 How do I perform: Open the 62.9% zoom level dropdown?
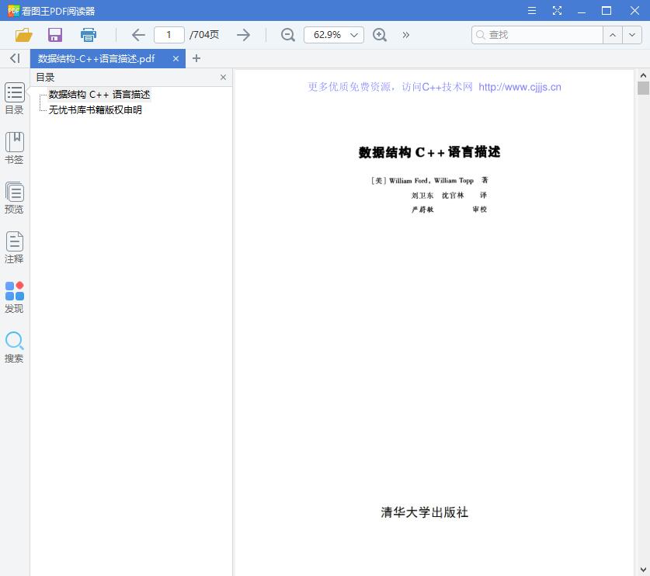tap(334, 35)
